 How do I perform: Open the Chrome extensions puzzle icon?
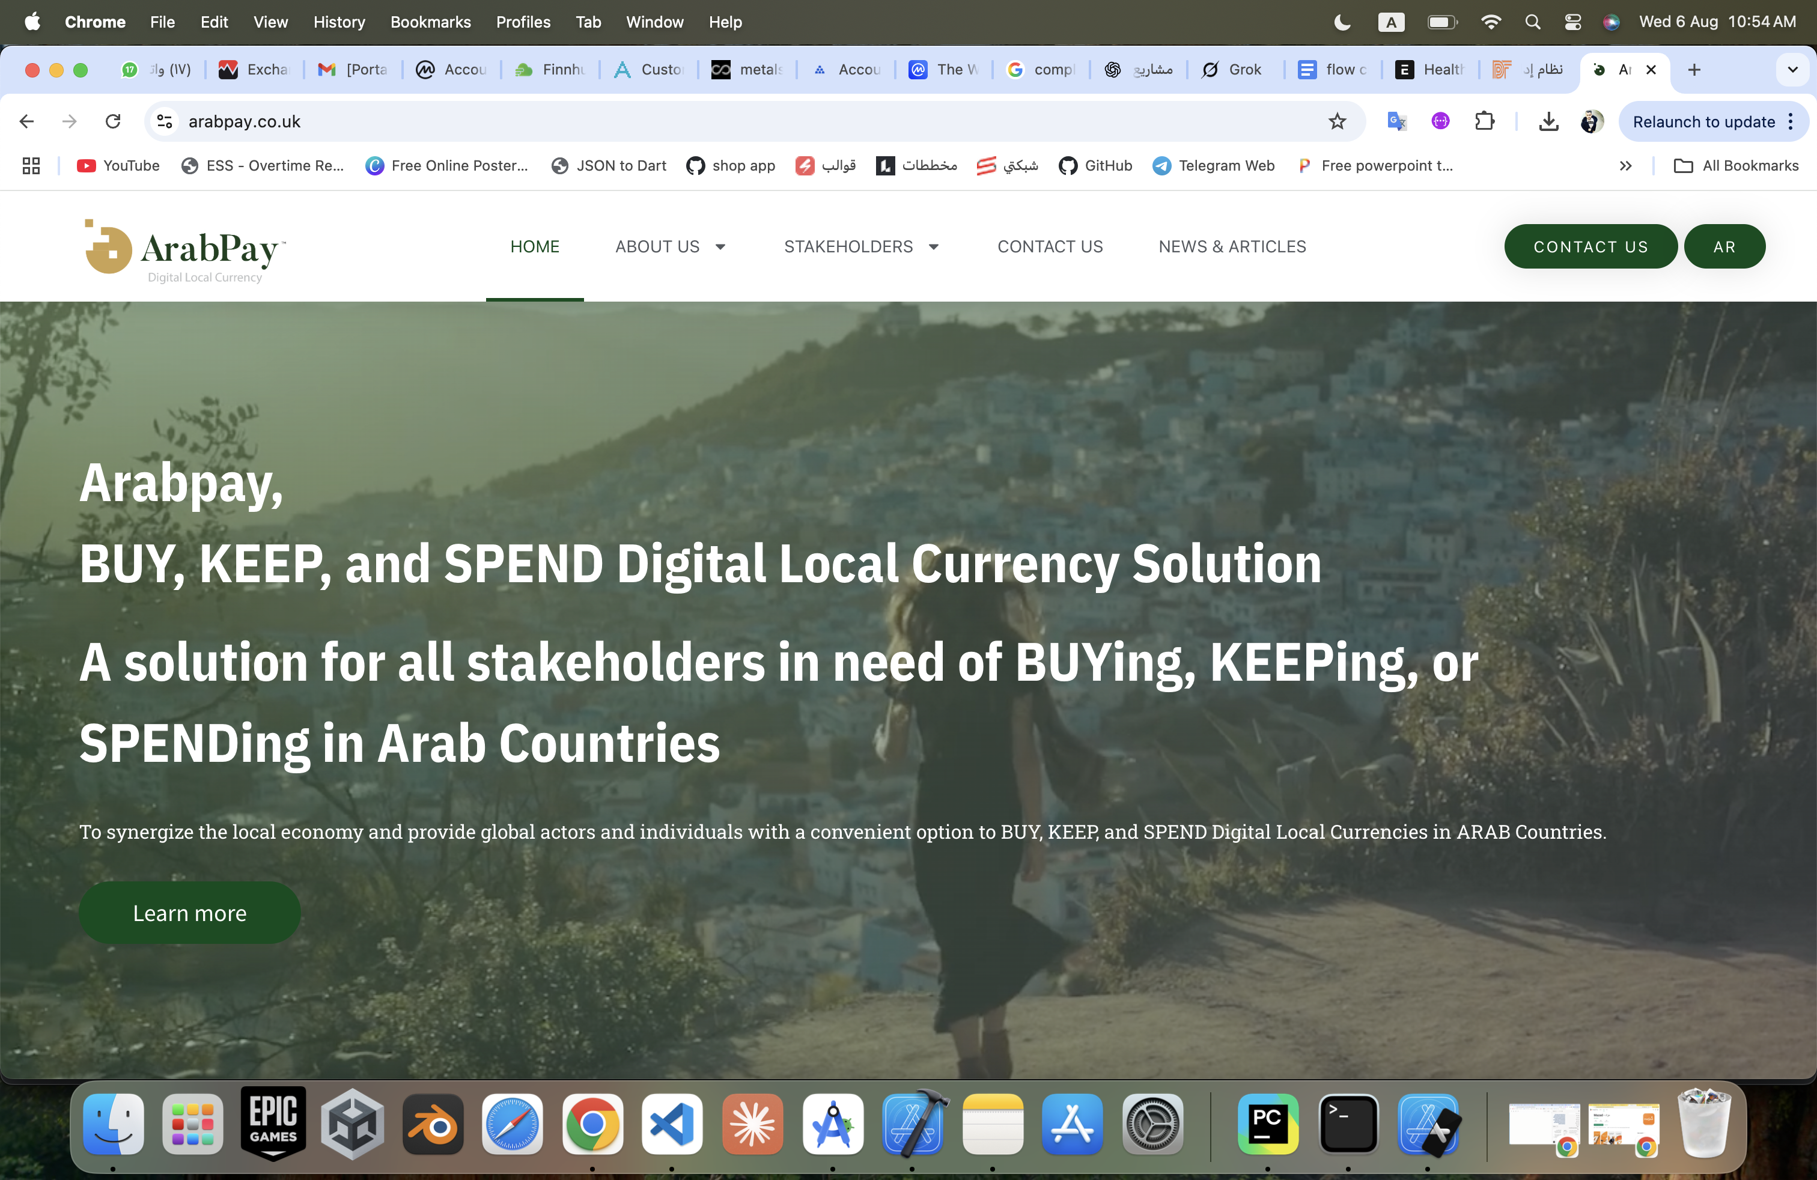(1484, 121)
